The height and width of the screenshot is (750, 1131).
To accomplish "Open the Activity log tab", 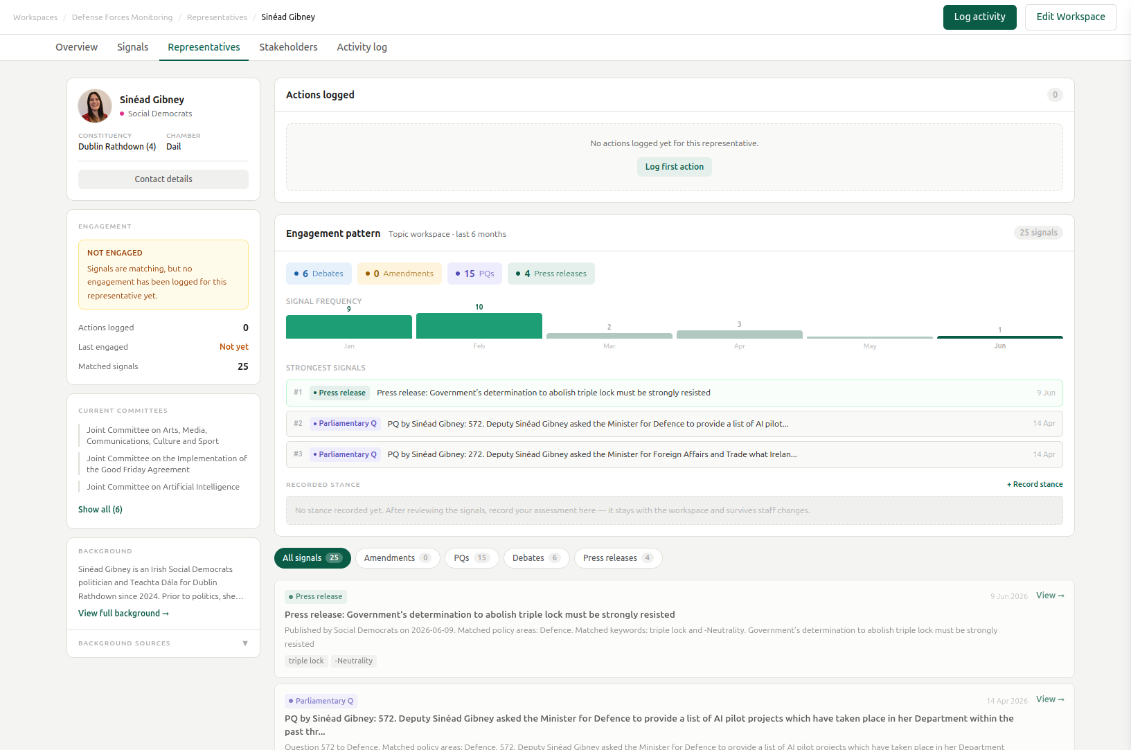I will pyautogui.click(x=362, y=47).
